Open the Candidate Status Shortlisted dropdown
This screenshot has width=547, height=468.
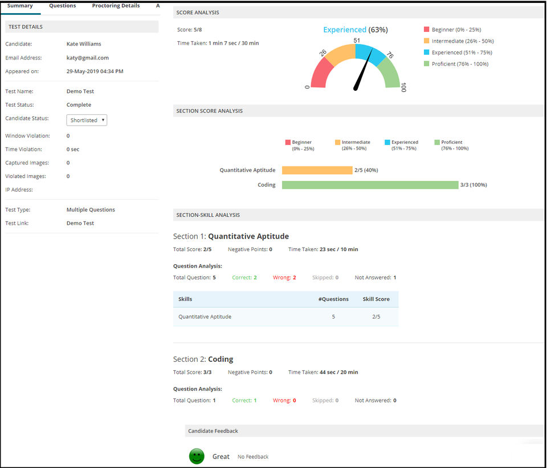coord(87,120)
